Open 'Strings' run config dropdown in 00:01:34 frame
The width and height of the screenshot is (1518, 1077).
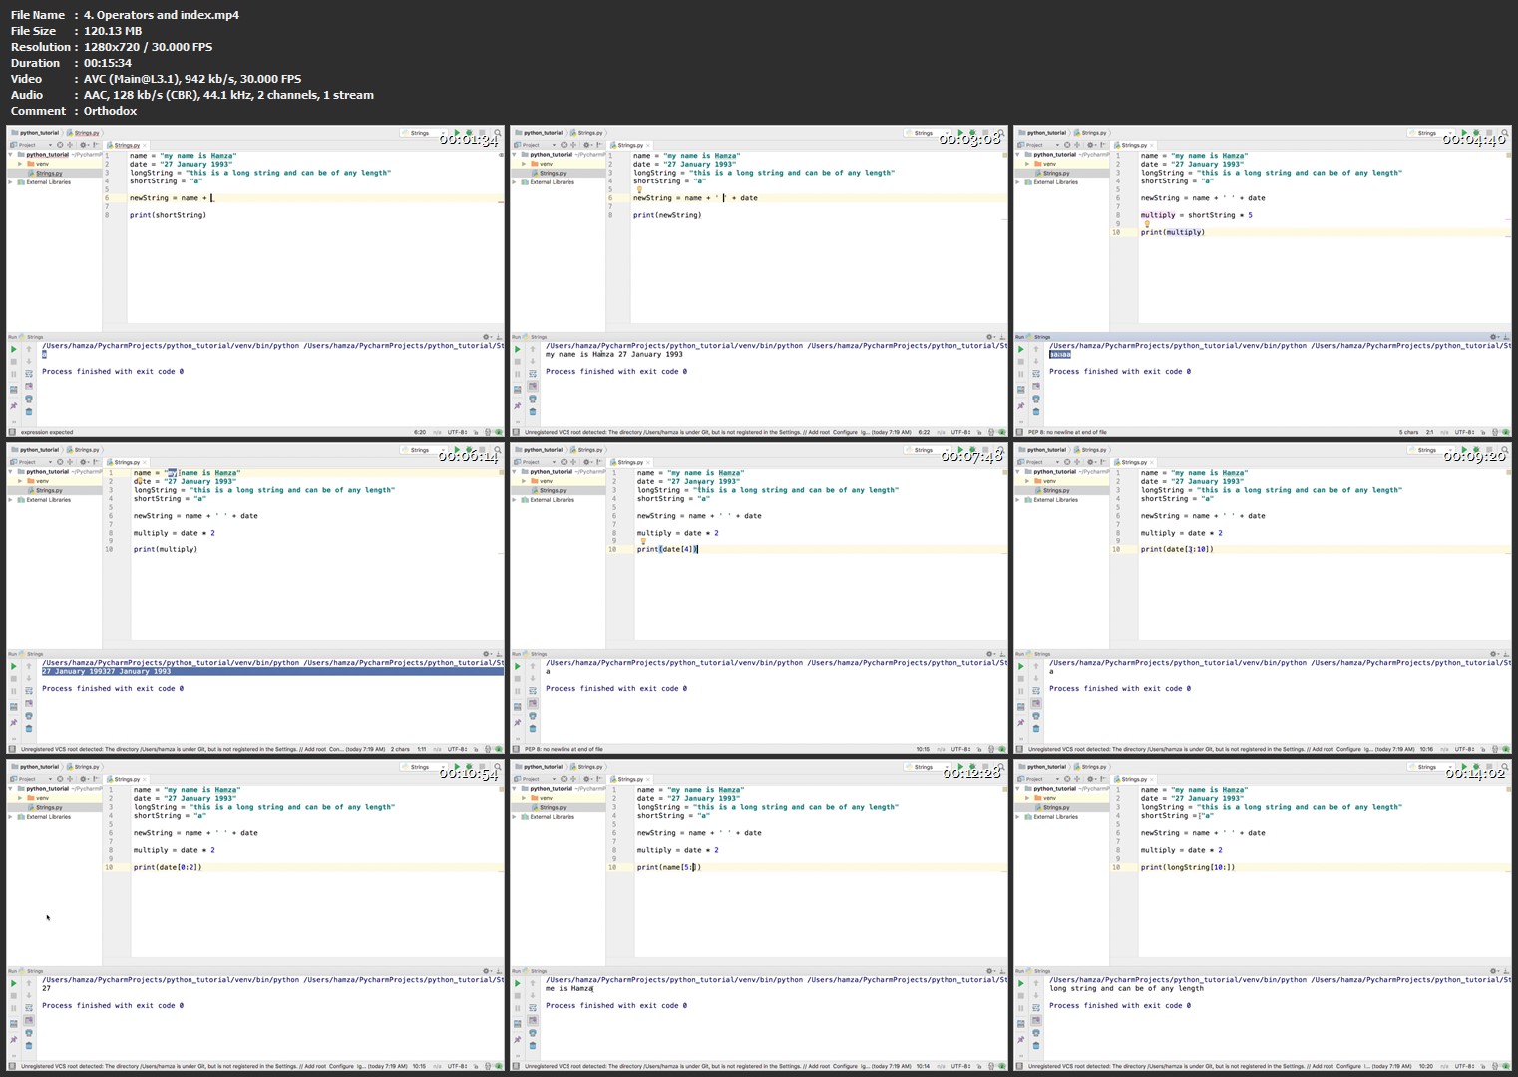pyautogui.click(x=423, y=133)
